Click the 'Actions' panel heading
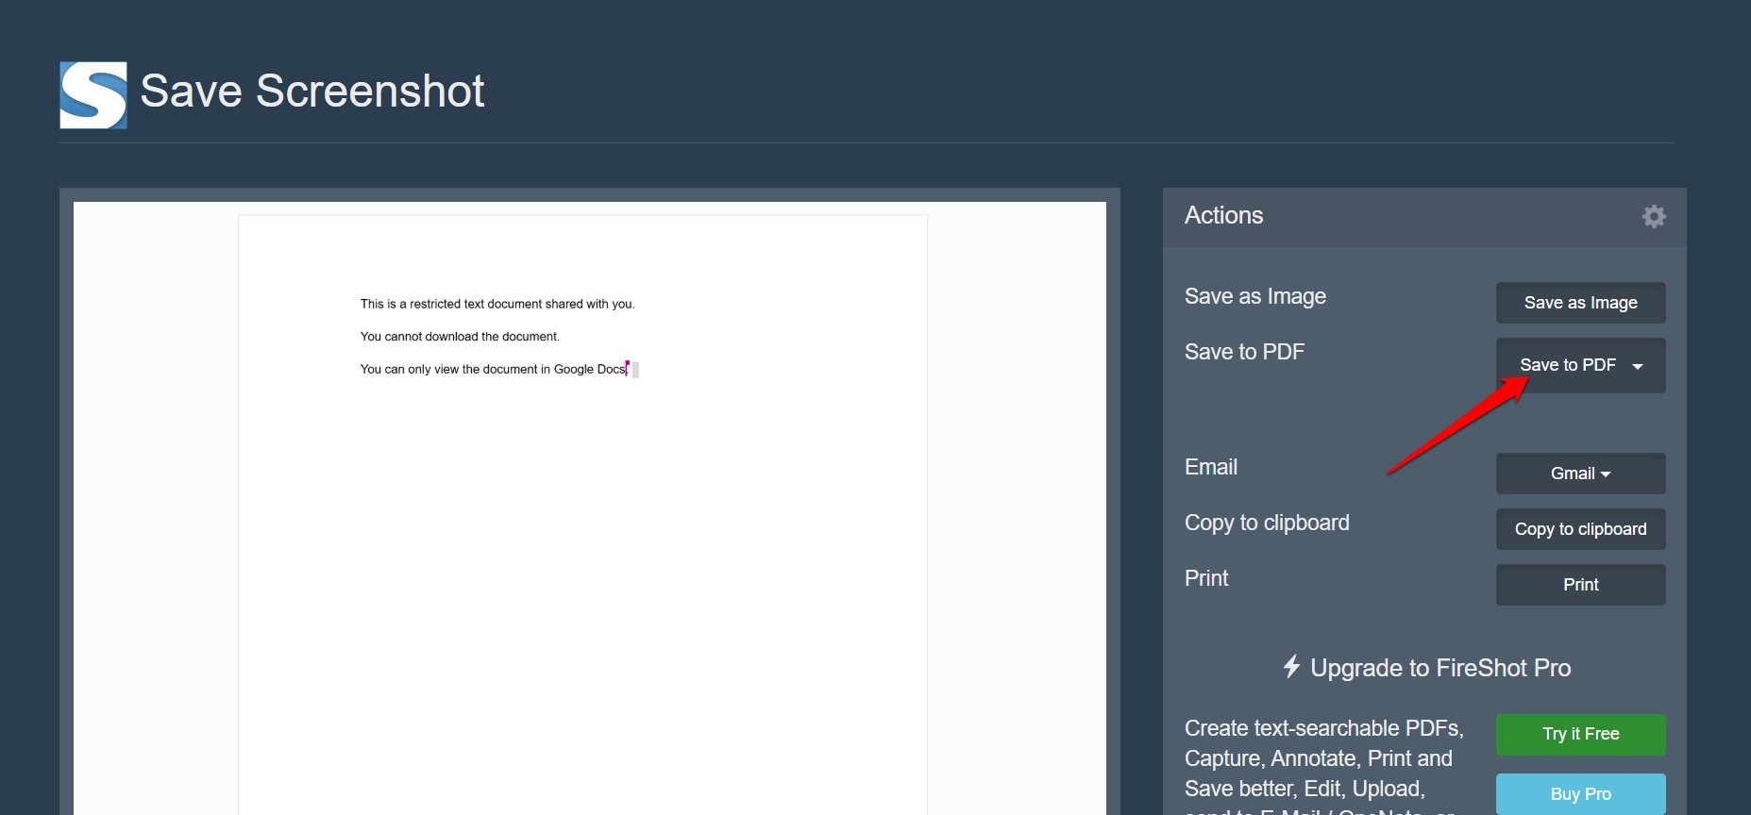Image resolution: width=1751 pixels, height=815 pixels. 1223,215
